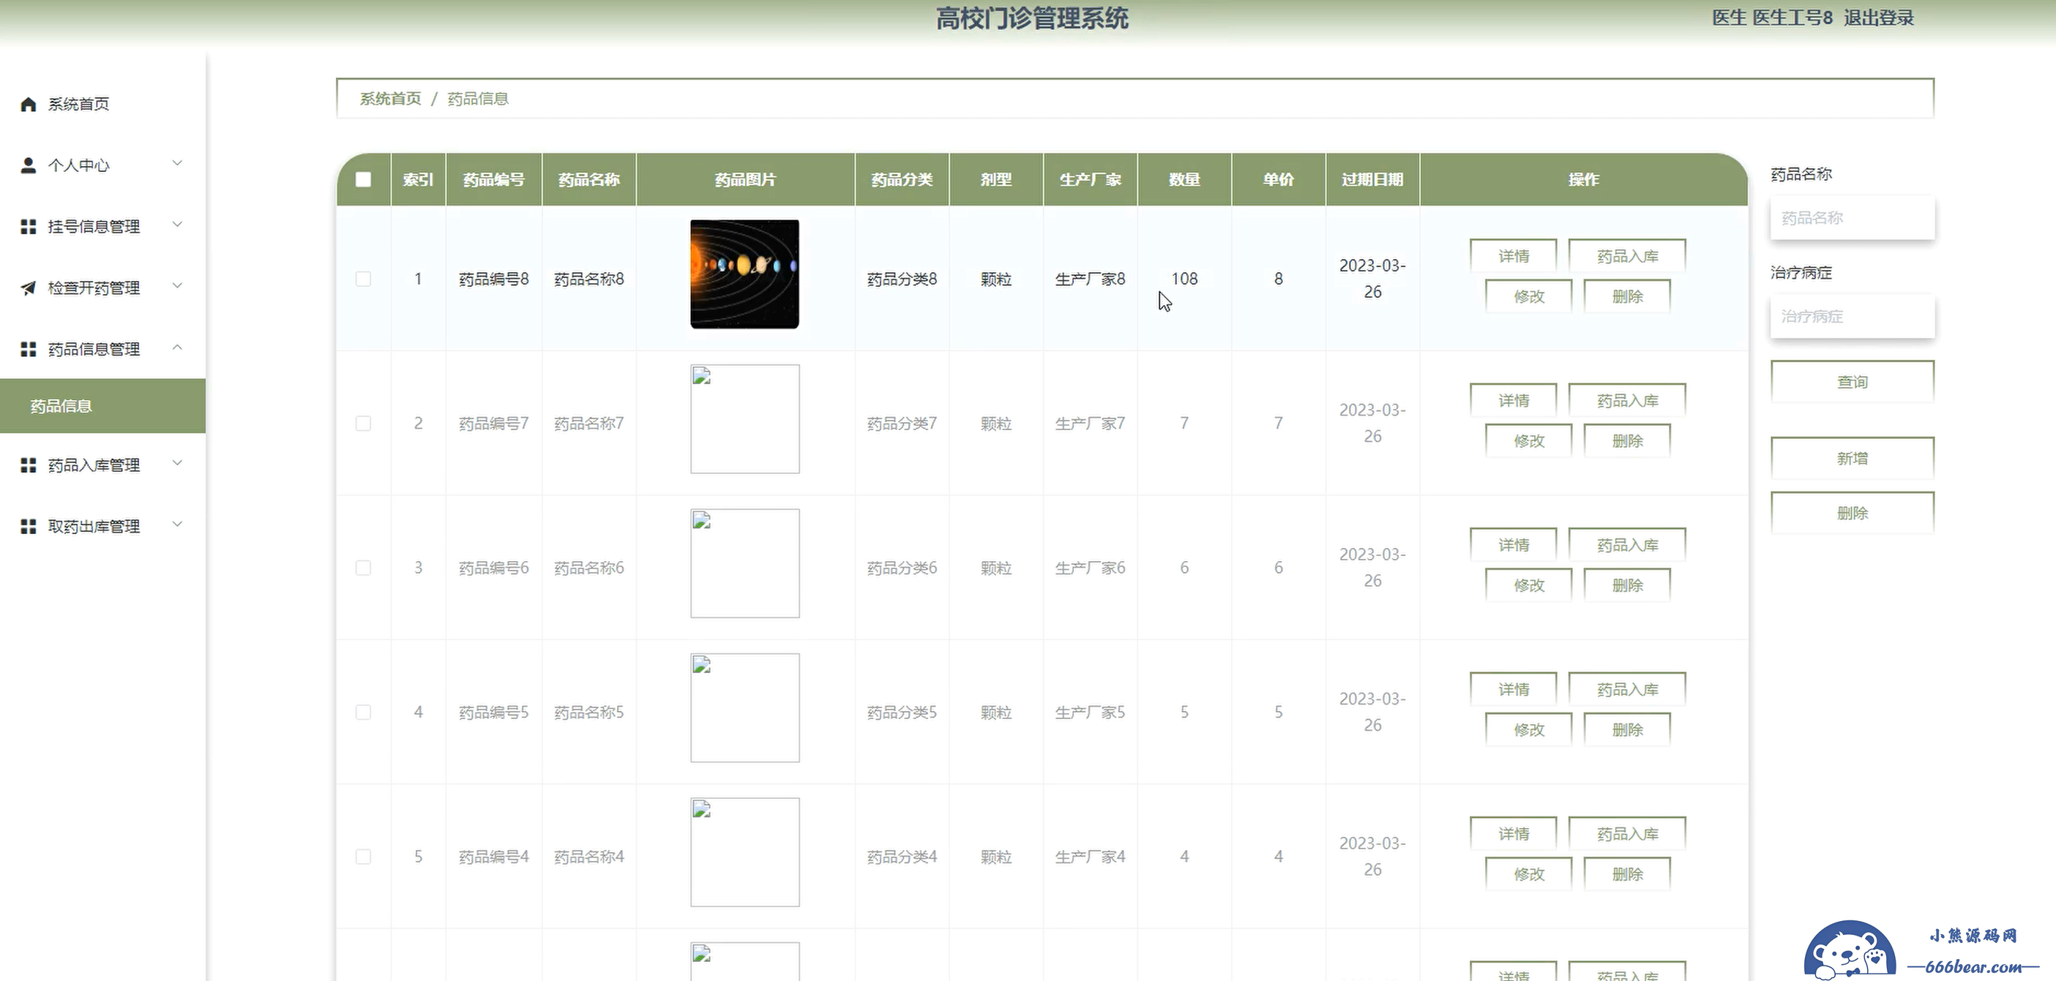The width and height of the screenshot is (2056, 981).
Task: Open the 检查开药管理 menu
Action: coord(103,288)
